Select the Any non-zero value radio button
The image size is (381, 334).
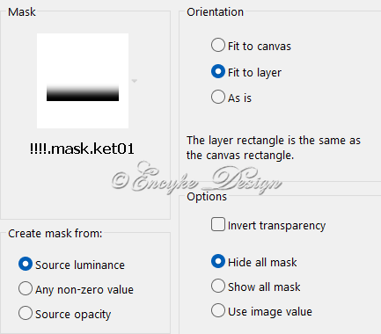(26, 288)
